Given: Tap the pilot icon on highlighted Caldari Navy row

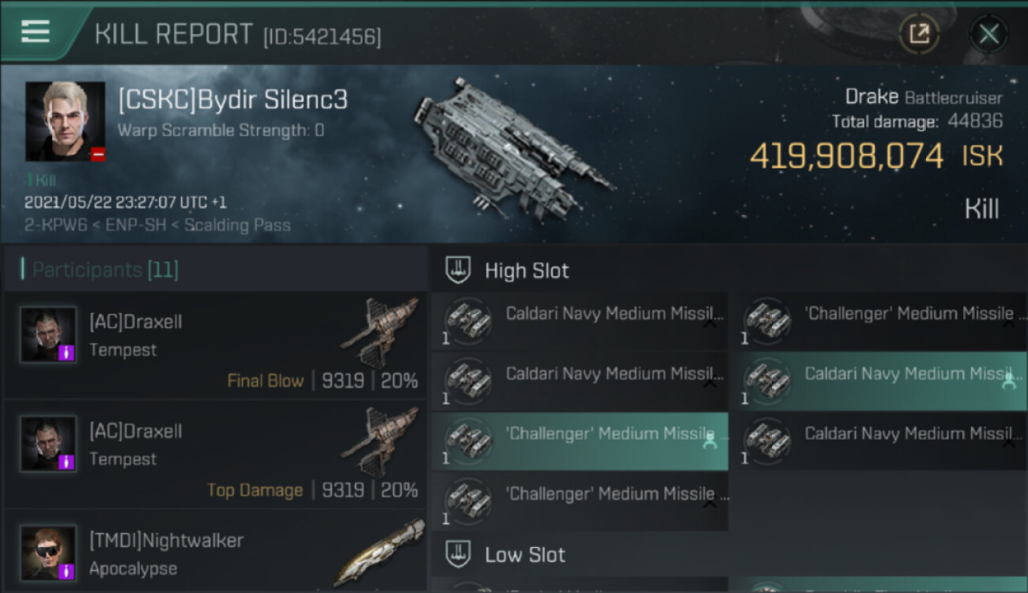Looking at the screenshot, I should (1008, 383).
